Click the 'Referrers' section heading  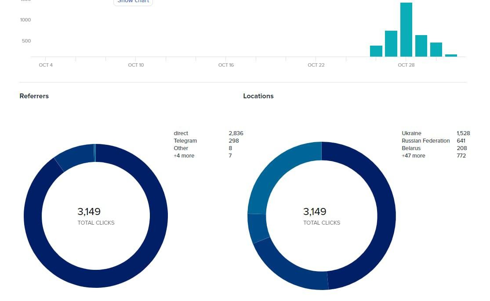[x=34, y=96]
